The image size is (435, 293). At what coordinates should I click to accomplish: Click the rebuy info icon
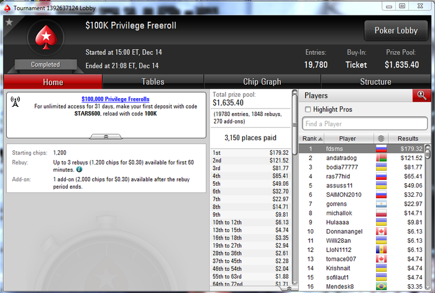pyautogui.click(x=79, y=169)
